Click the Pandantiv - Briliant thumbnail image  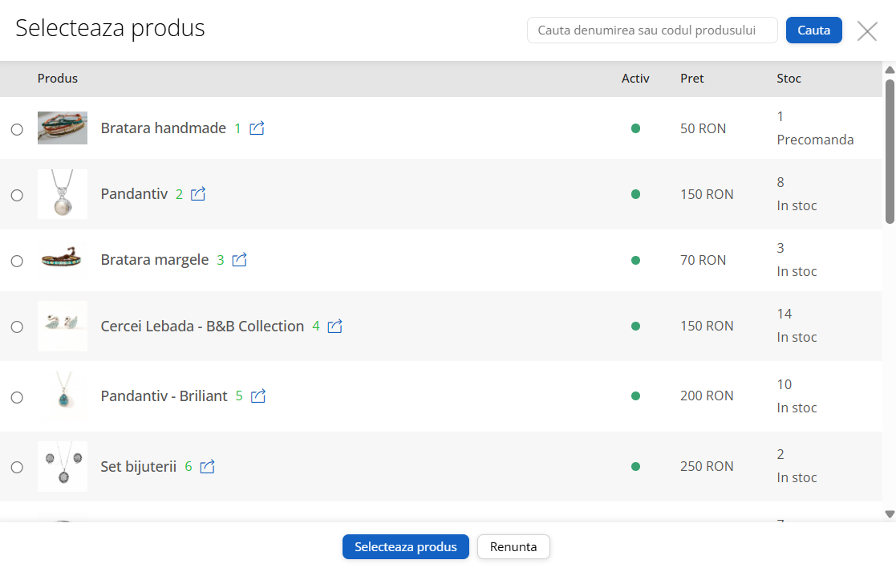tap(63, 396)
